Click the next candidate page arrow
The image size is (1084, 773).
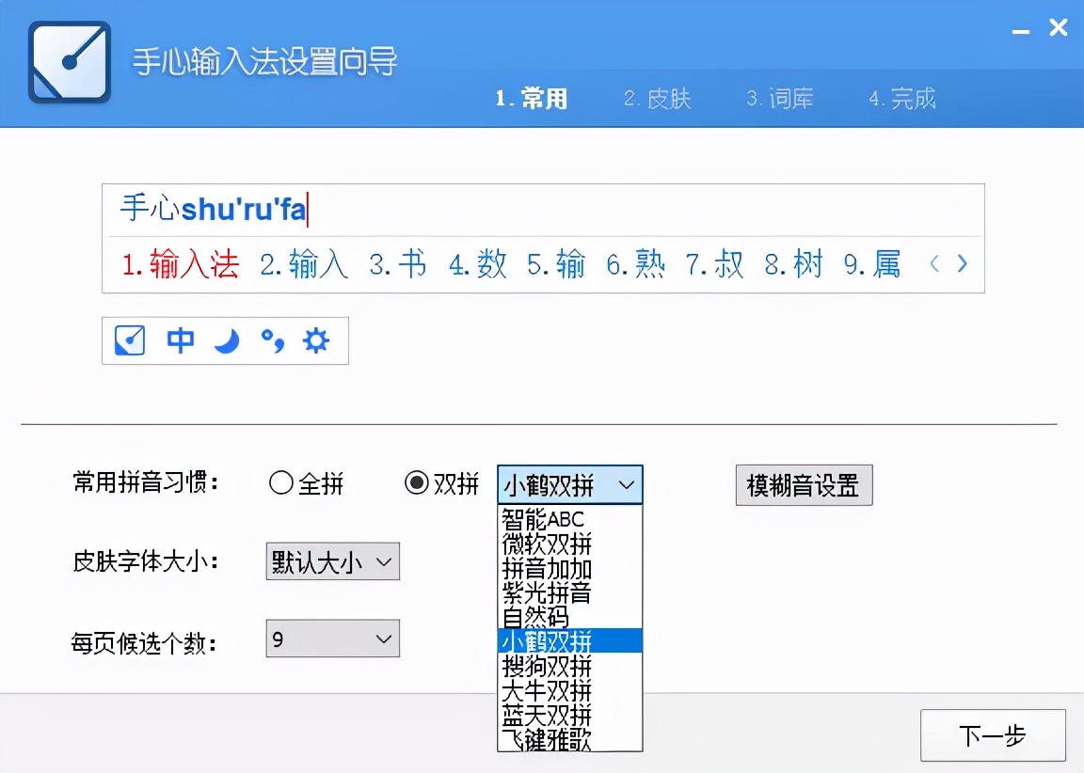click(962, 264)
